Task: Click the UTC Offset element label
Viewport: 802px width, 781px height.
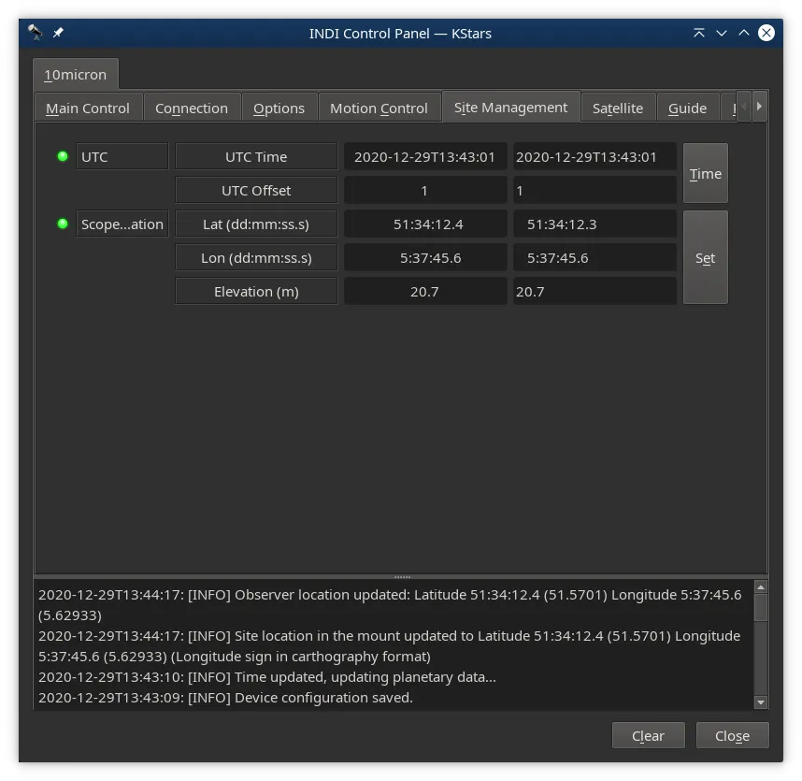Action: (x=256, y=191)
